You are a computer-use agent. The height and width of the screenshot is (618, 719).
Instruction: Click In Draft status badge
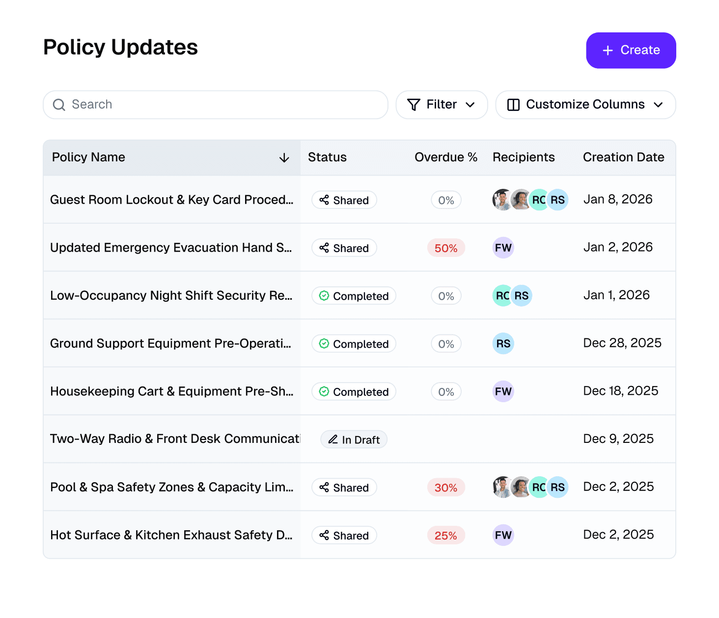(x=354, y=439)
